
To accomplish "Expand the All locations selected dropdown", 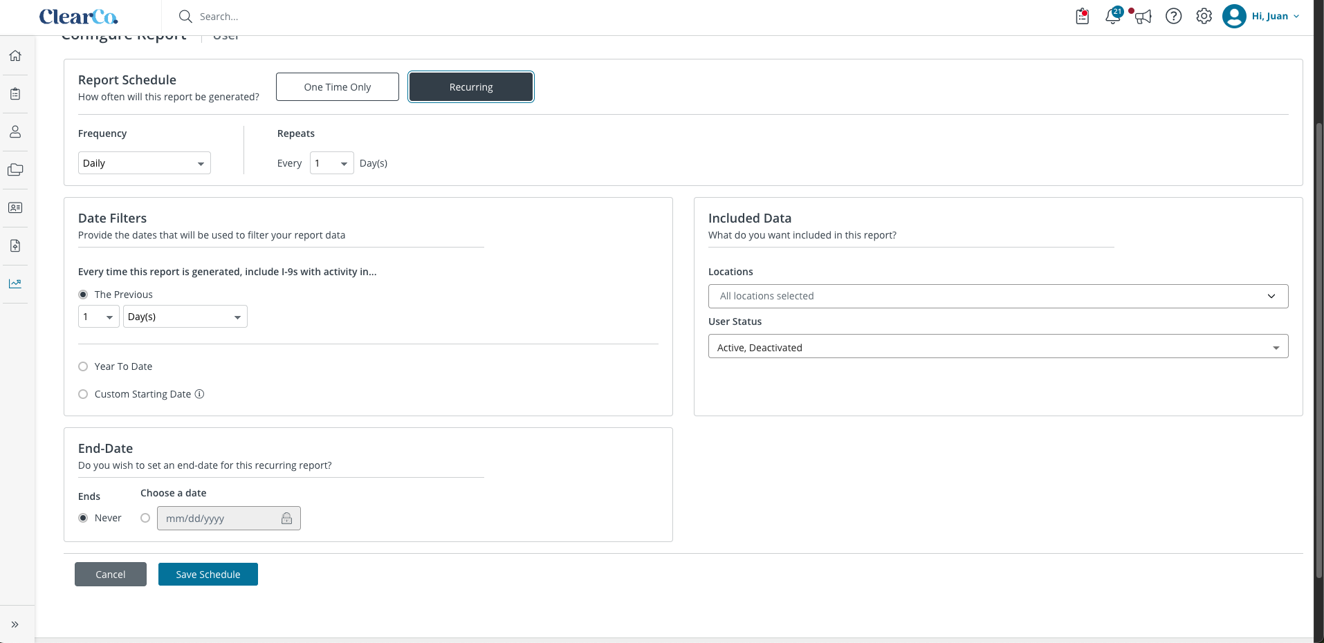I will (x=998, y=296).
